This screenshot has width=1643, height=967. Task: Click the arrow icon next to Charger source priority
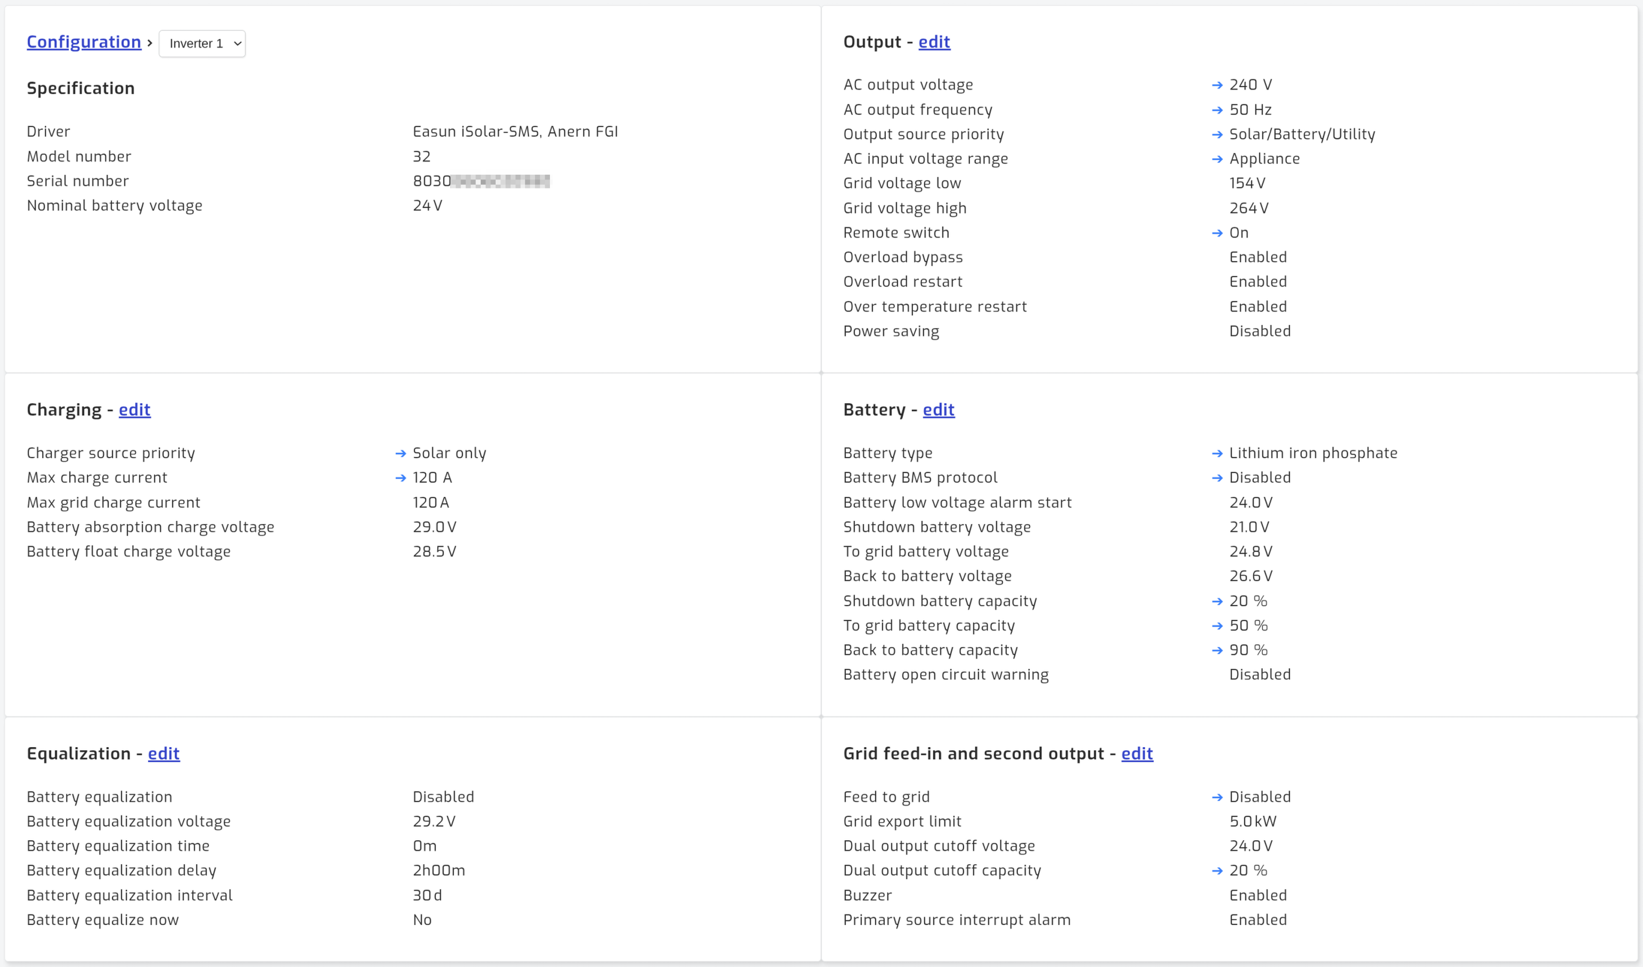tap(400, 454)
